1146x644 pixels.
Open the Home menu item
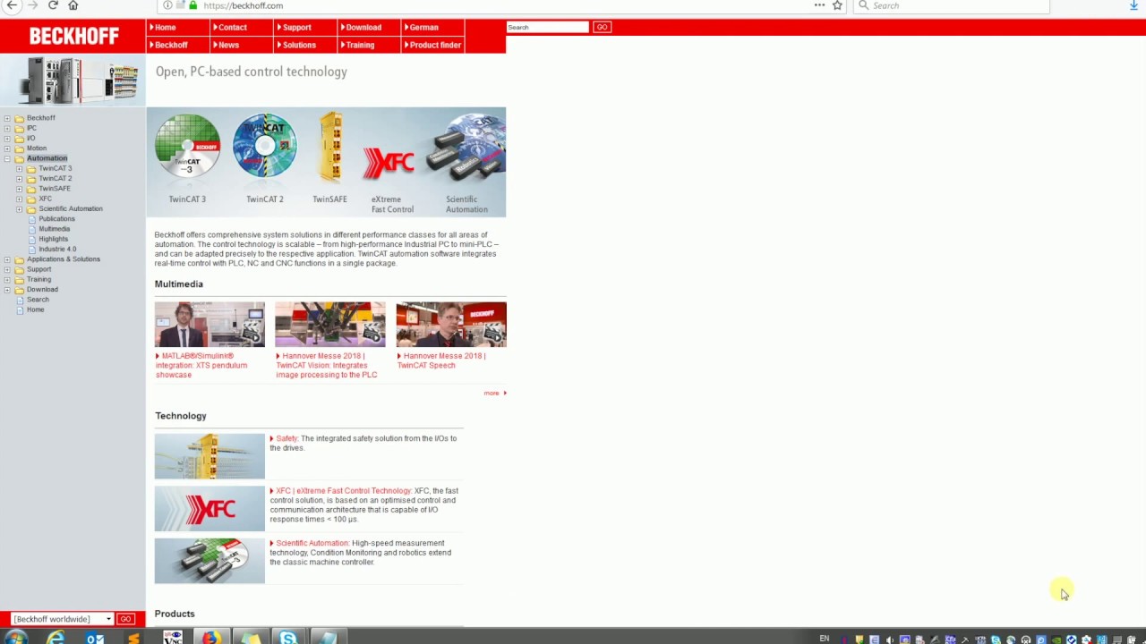click(x=163, y=27)
